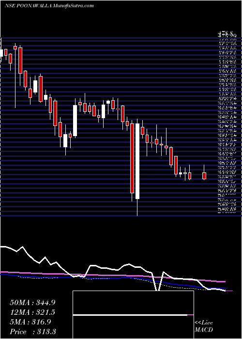Click the tall white candlestick with longest wick
This screenshot has height=339, width=242.
point(137,167)
